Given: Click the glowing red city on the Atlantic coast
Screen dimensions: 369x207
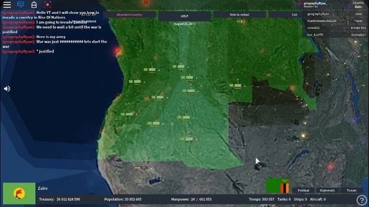Looking at the screenshot, I should [x=118, y=51].
